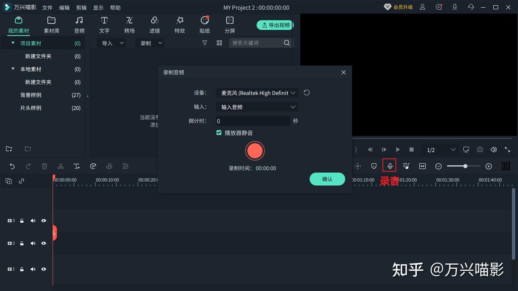
Task: Click the preview volume speaker icon
Action: 494,150
